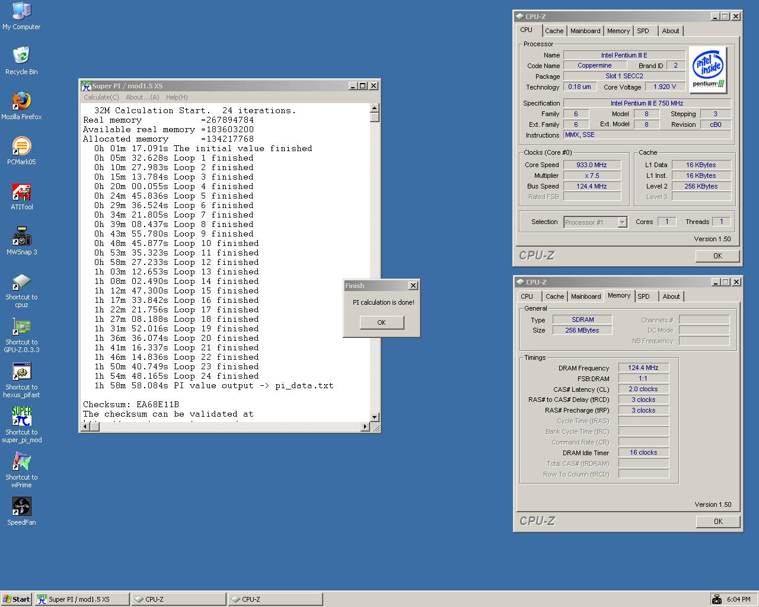The height and width of the screenshot is (607, 759).
Task: Switch to Super PI in the taskbar
Action: point(82,599)
